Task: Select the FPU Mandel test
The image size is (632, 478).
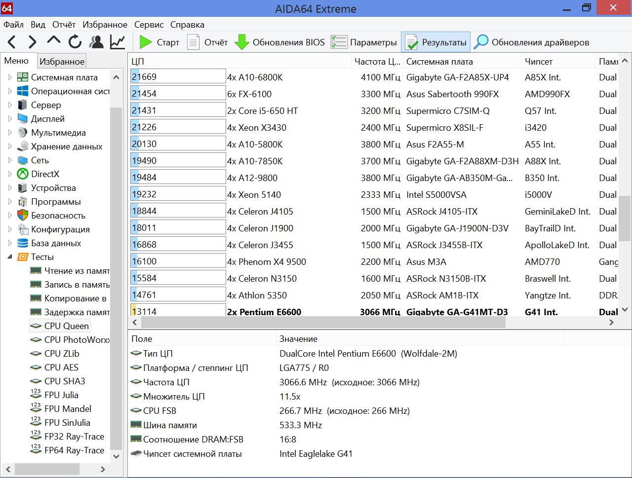Action: point(68,408)
